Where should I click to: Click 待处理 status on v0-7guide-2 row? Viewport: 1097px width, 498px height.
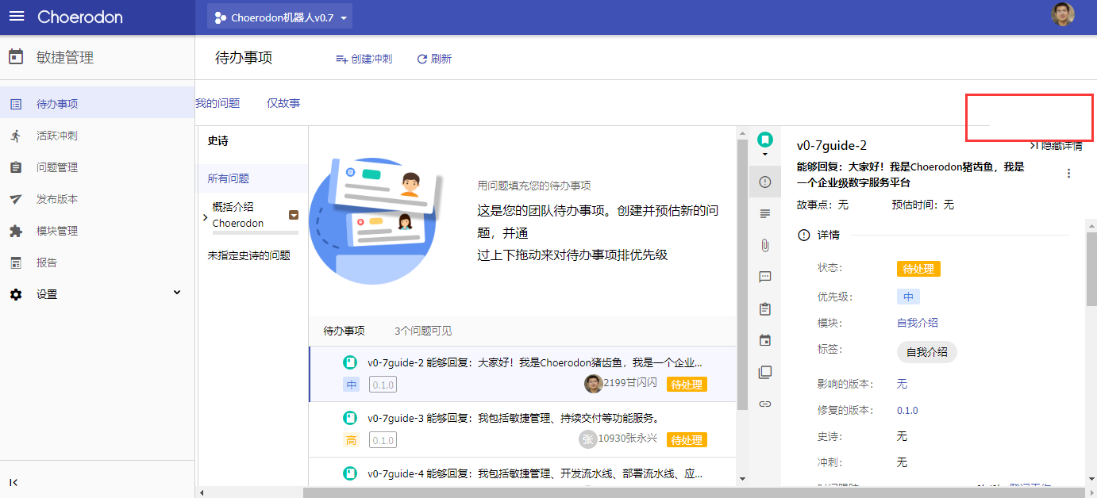click(x=687, y=385)
